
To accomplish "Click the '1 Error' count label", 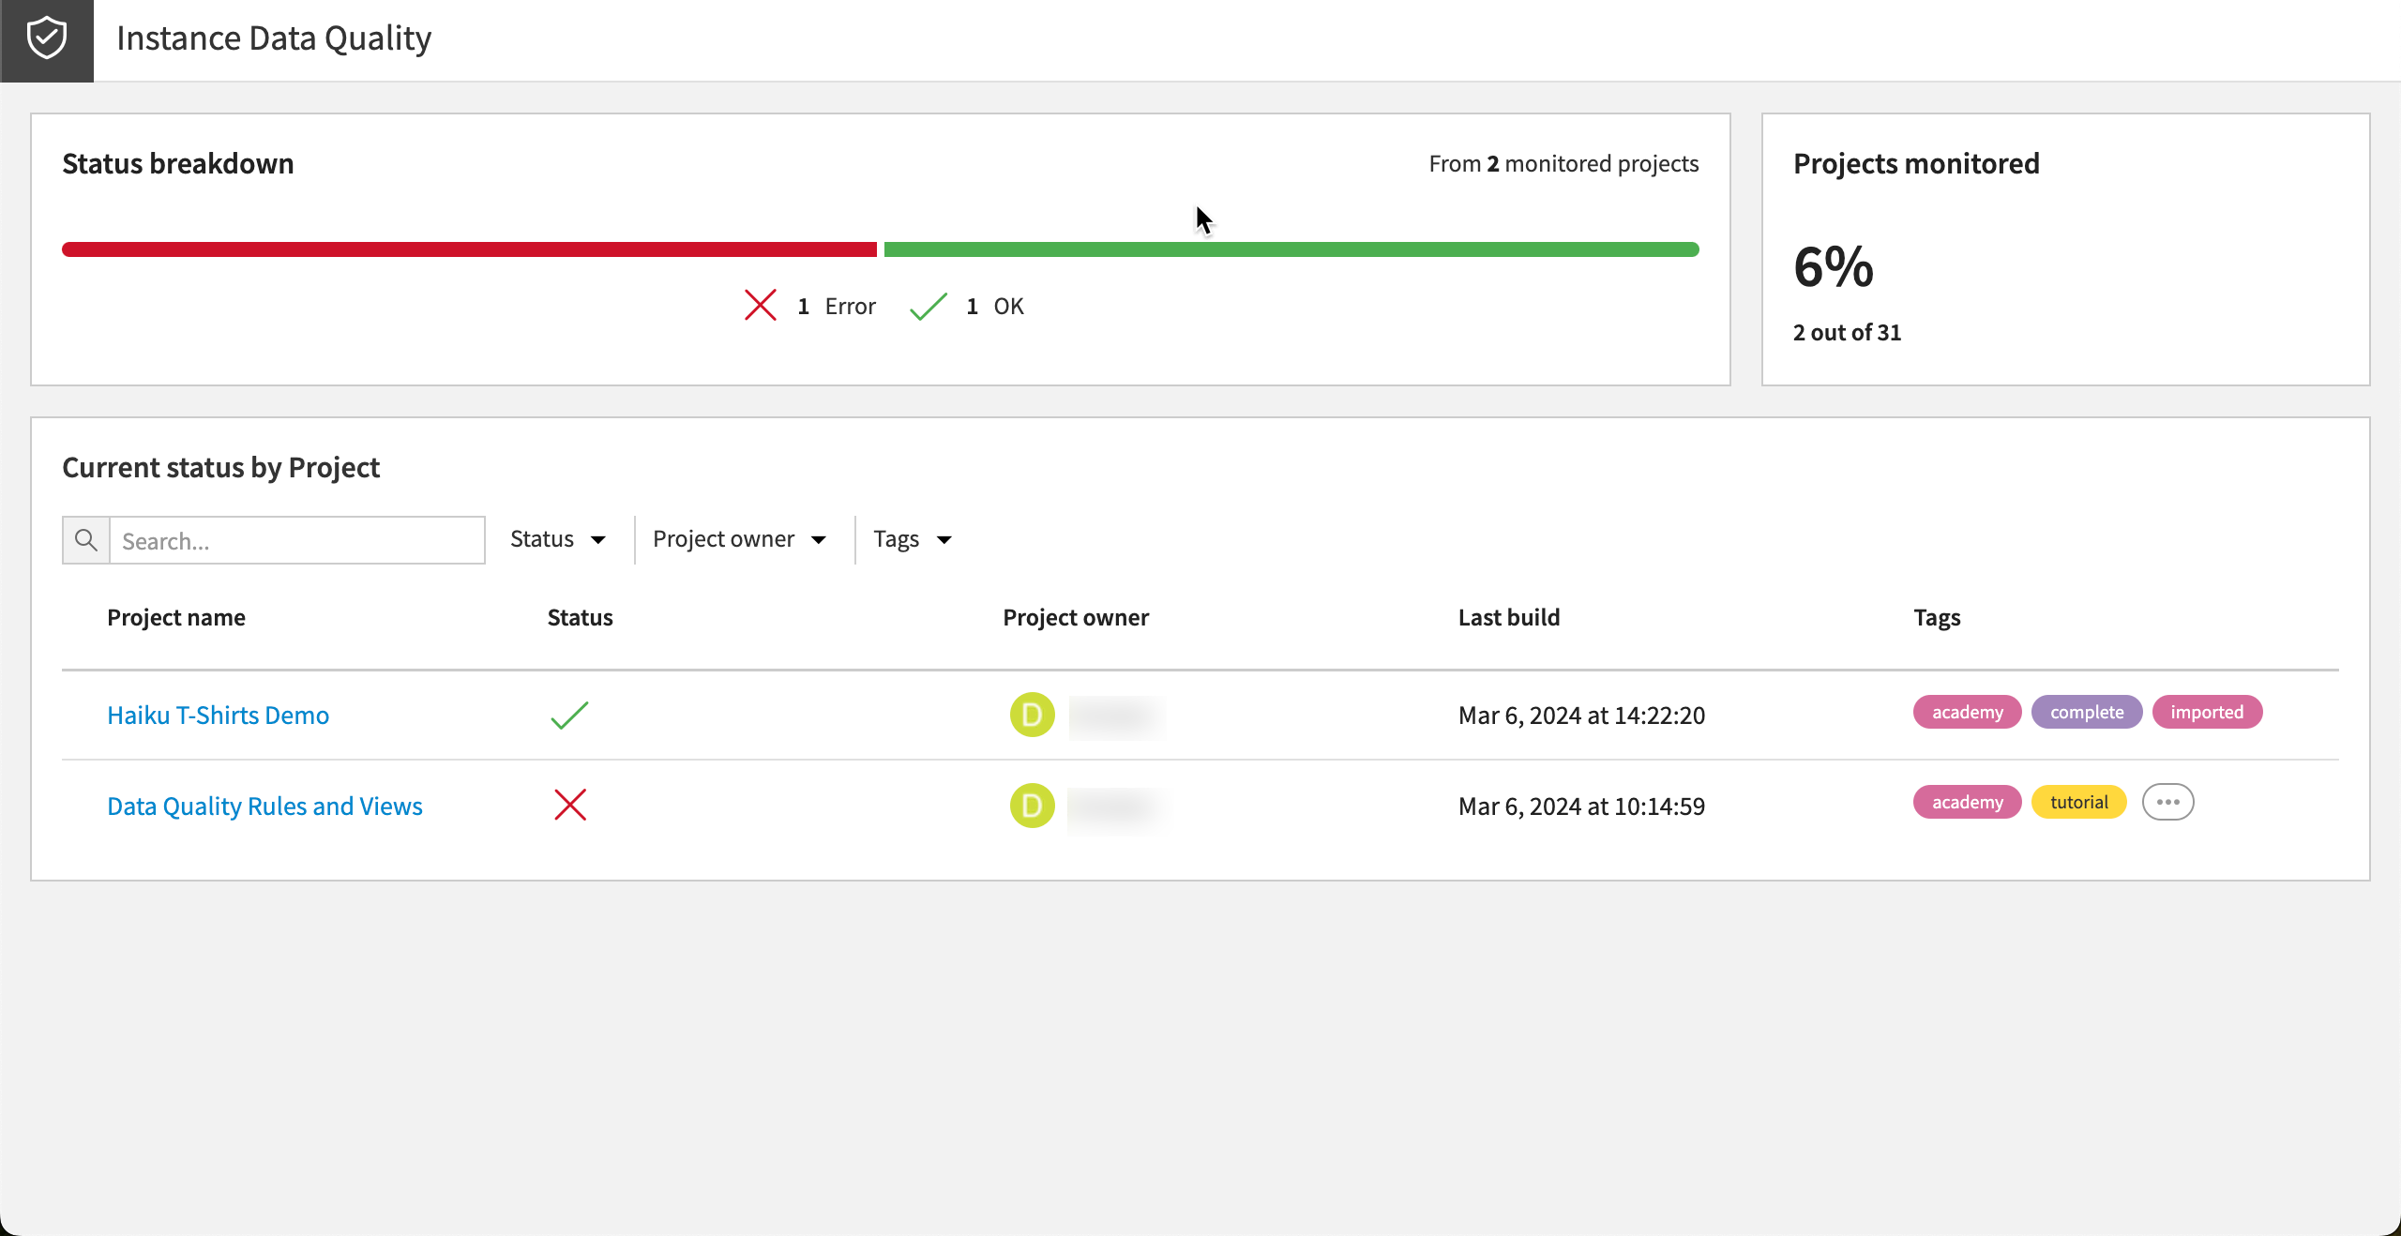I will [x=837, y=306].
